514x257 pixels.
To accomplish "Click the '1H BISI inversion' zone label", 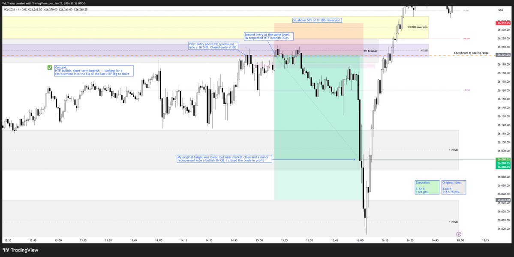I will click(x=417, y=27).
